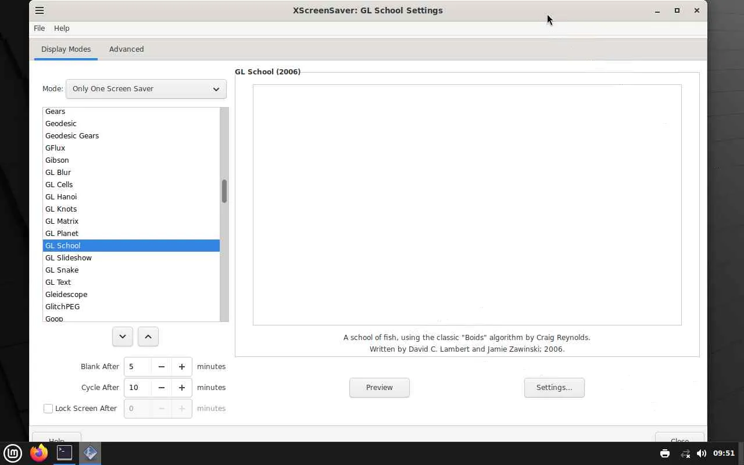The height and width of the screenshot is (465, 744).
Task: Show previous screen saver arrow button
Action: point(148,337)
